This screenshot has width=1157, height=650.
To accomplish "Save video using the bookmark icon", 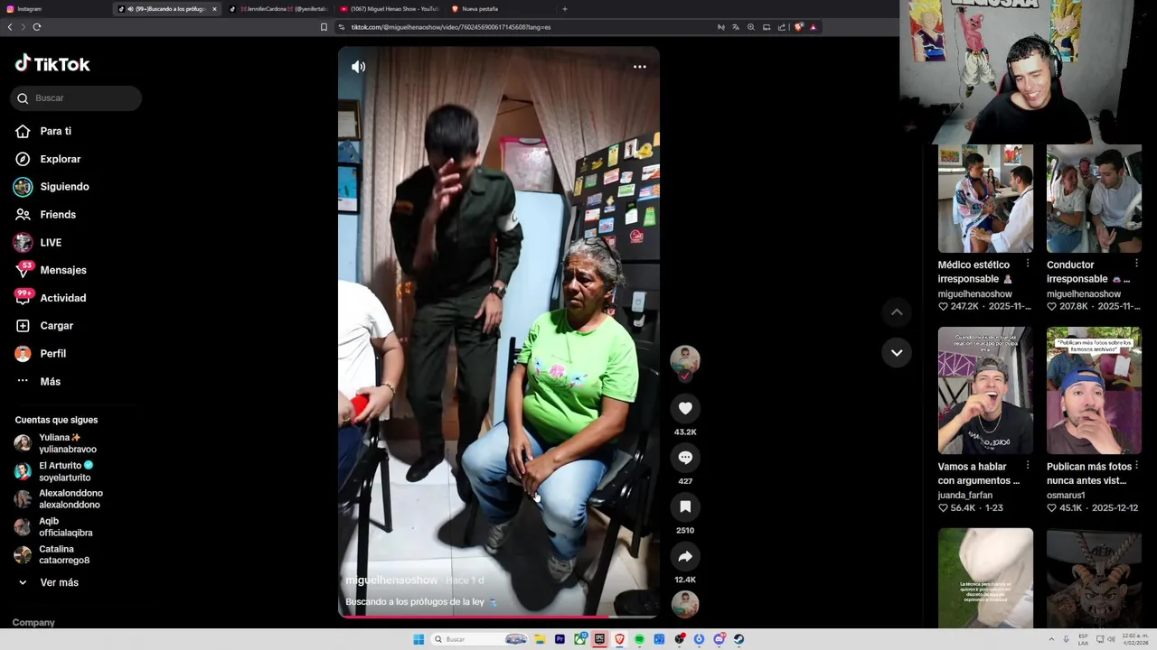I will pyautogui.click(x=685, y=506).
